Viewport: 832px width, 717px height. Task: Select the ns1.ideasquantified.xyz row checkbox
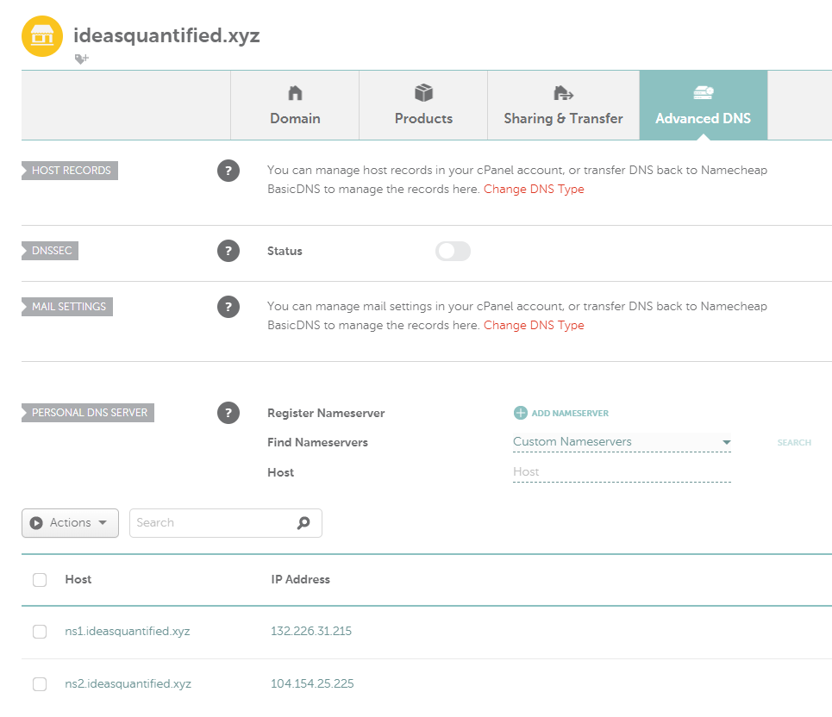click(40, 632)
